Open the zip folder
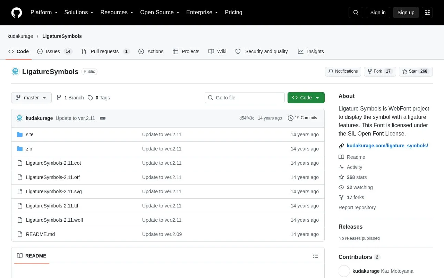Image resolution: width=444 pixels, height=278 pixels. pos(29,149)
